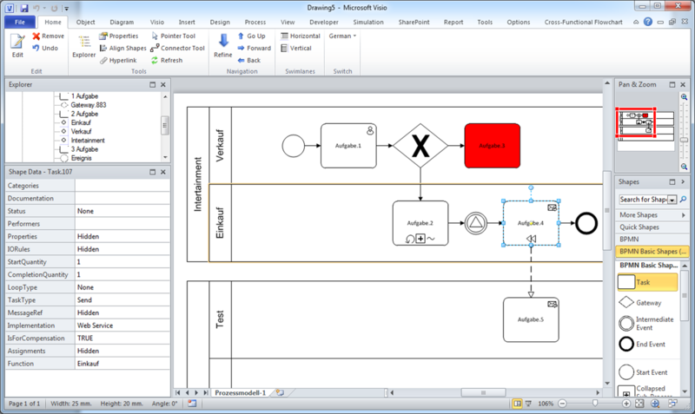Select the X gateway diamond shape
Screen dimensions: 695x414
[420, 146]
